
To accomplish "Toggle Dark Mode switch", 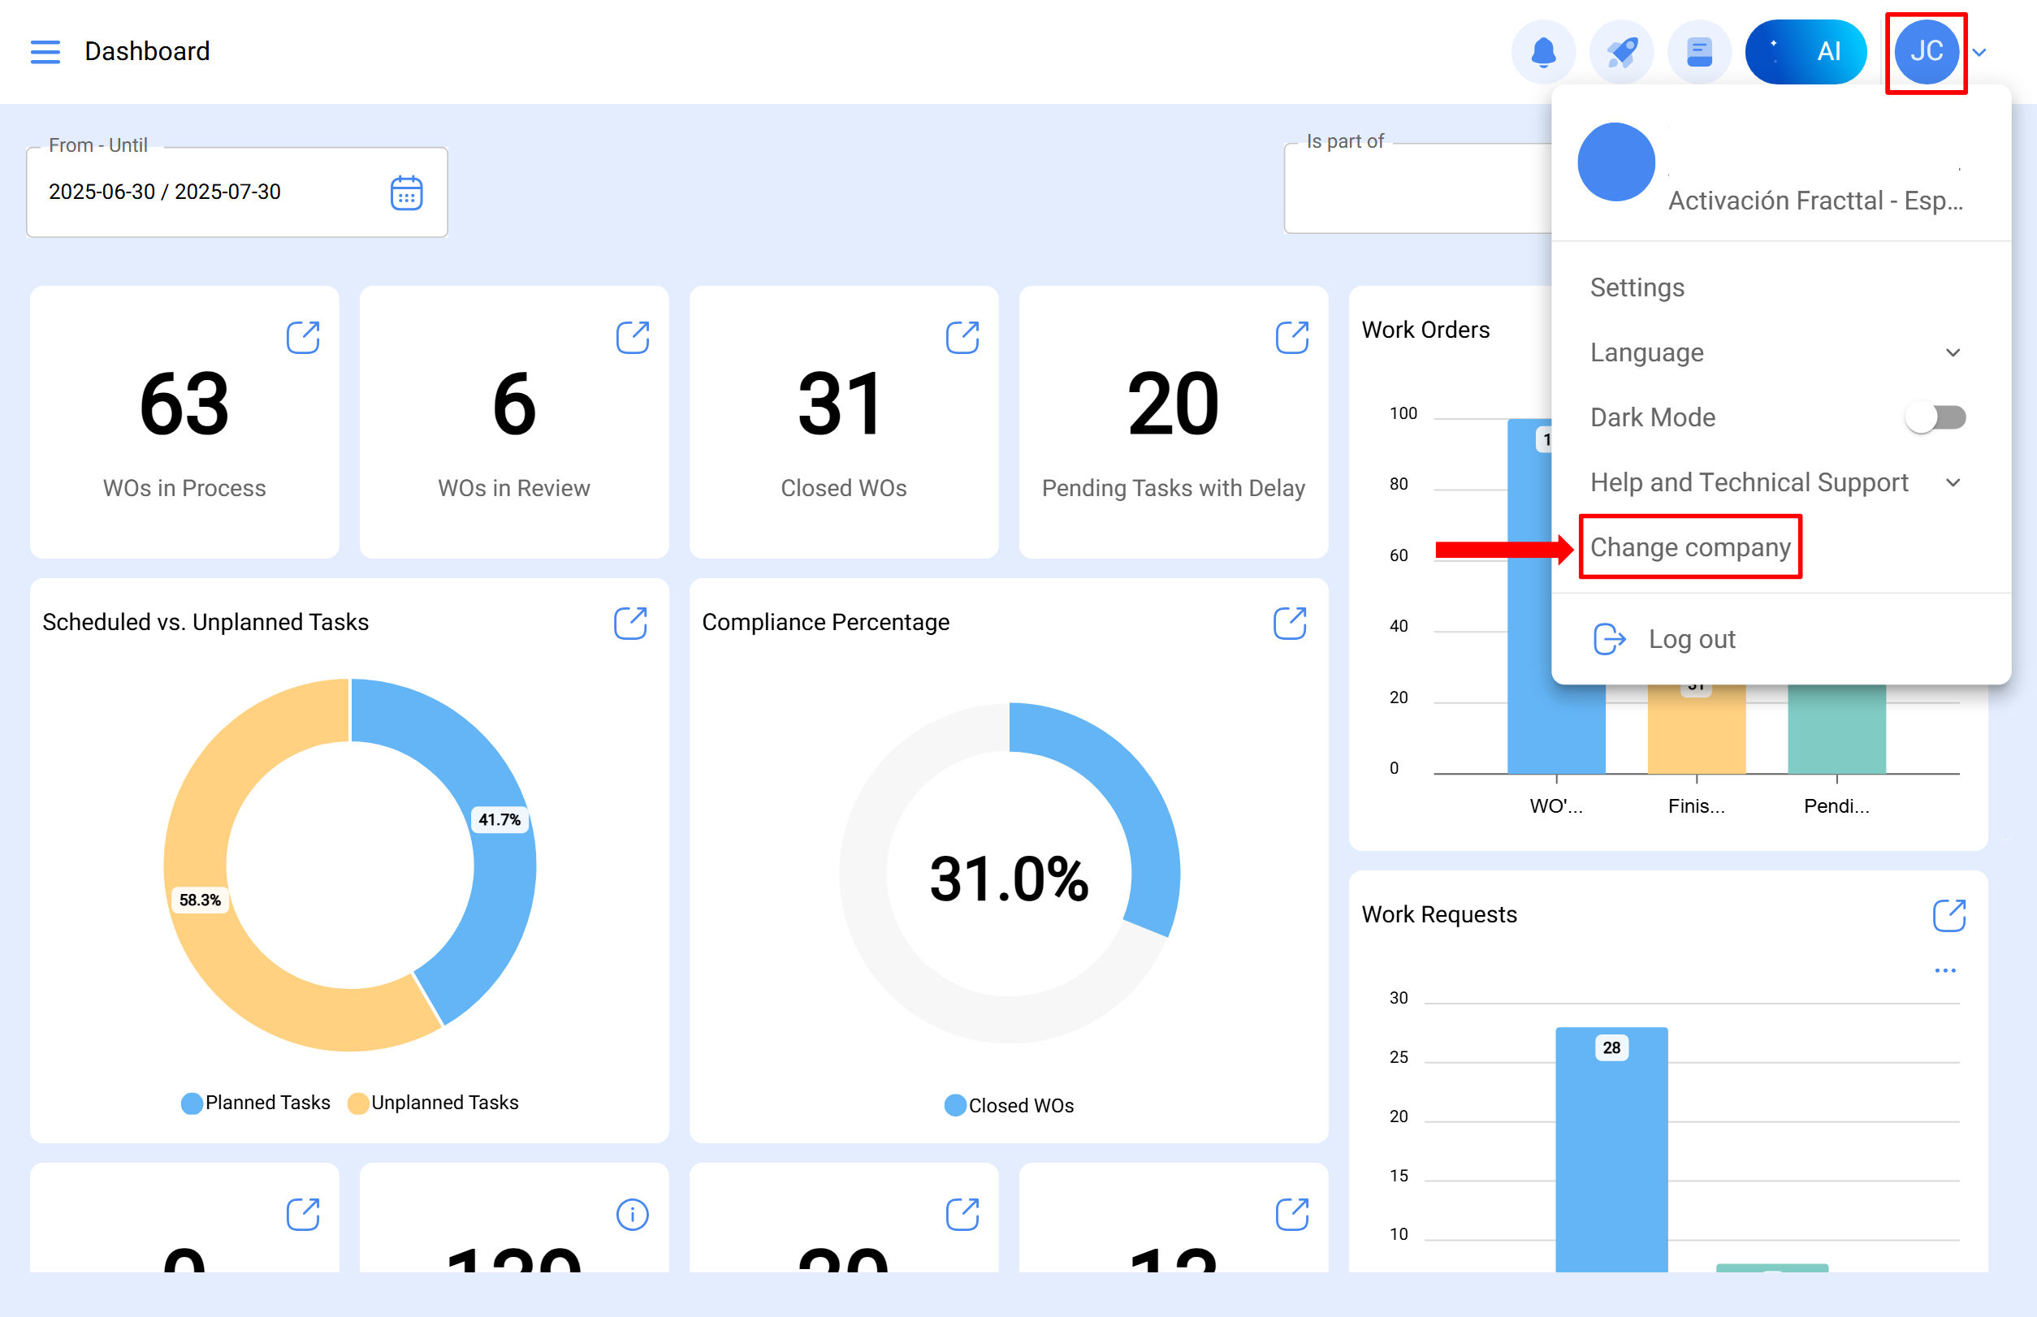I will click(x=1935, y=417).
